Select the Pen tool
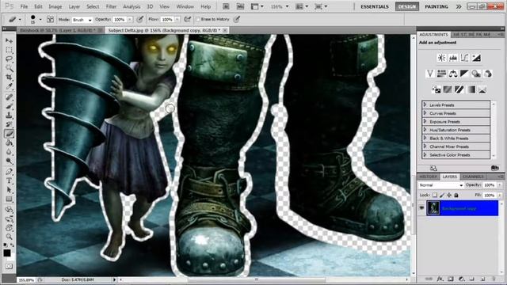The height and width of the screenshot is (285, 507). pos(9,172)
